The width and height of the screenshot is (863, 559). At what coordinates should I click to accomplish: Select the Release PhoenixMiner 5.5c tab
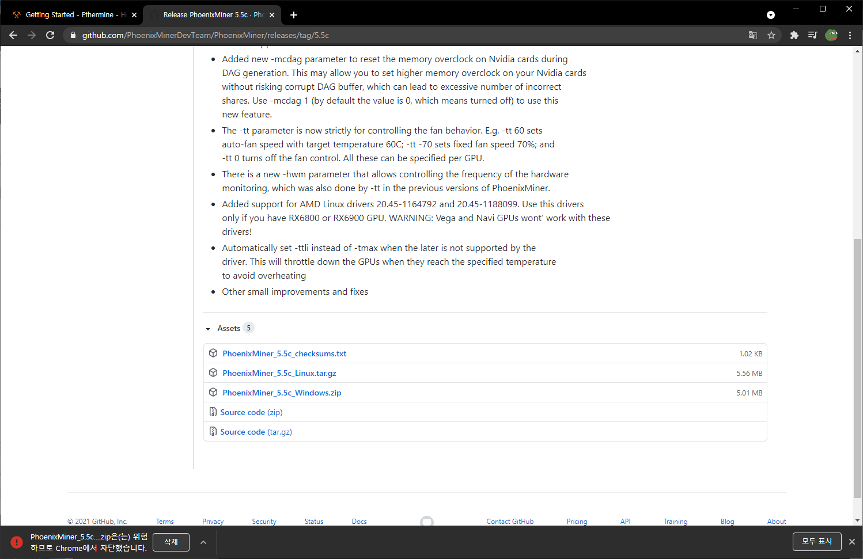pos(212,15)
